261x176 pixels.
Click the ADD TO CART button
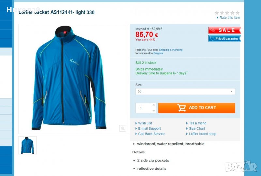(x=196, y=108)
